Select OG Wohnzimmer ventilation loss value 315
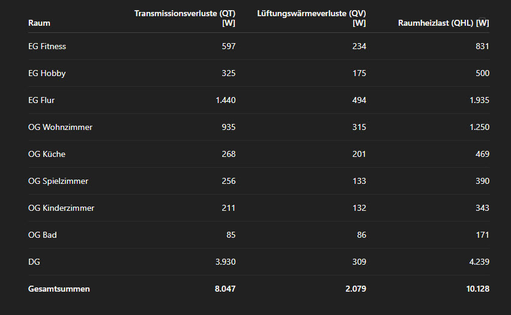 tap(359, 127)
